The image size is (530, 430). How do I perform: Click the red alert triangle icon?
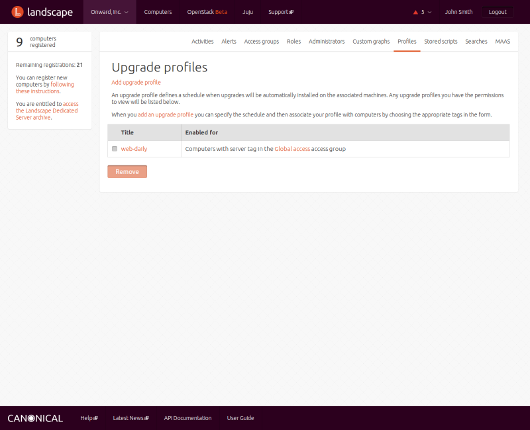415,12
